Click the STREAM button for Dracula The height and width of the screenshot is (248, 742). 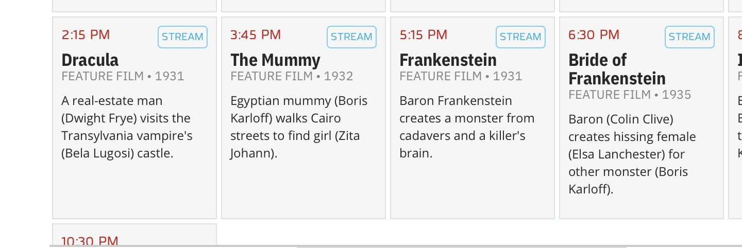tap(182, 37)
